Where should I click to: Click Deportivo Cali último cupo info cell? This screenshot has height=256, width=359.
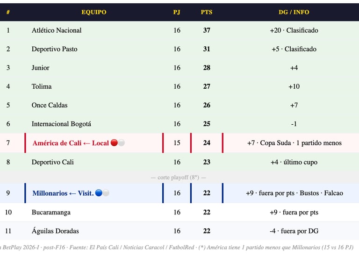pyautogui.click(x=294, y=162)
